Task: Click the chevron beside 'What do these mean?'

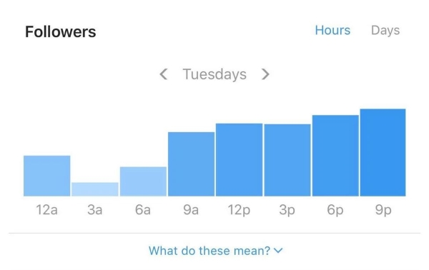Action: pyautogui.click(x=277, y=250)
